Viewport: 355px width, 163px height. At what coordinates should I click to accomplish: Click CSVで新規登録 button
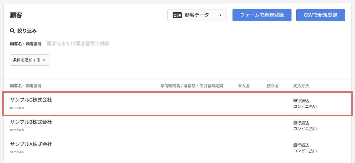321,15
